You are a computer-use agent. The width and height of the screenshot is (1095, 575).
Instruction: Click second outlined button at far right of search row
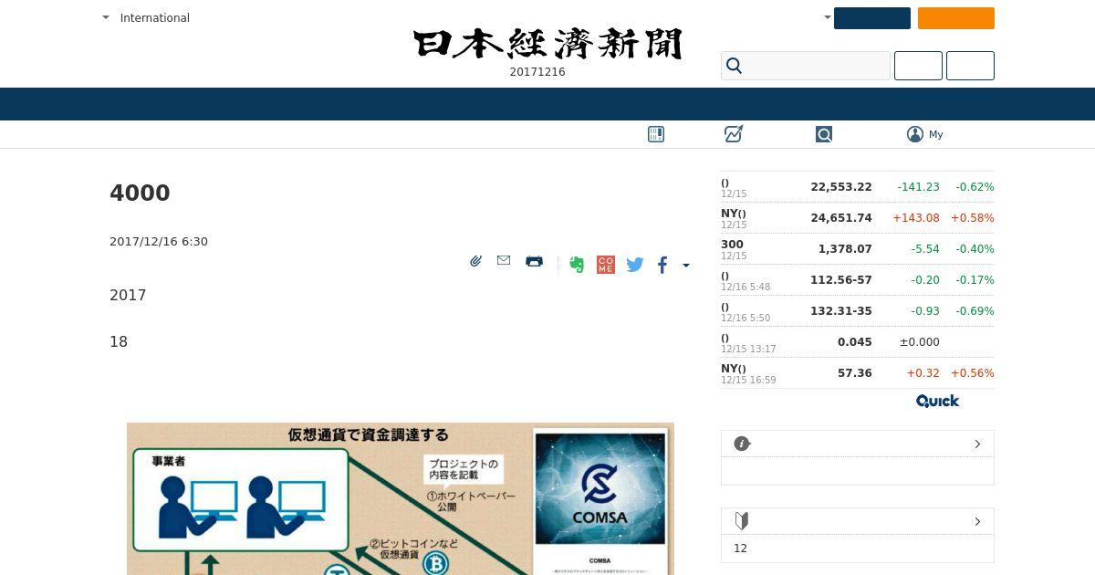click(970, 66)
